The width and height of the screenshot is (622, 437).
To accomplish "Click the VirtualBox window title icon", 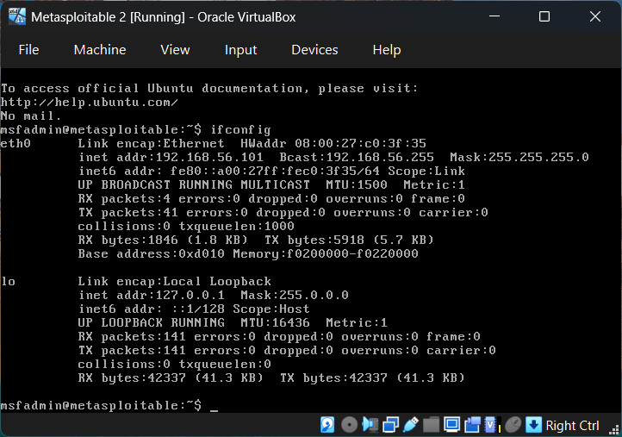I will click(17, 16).
